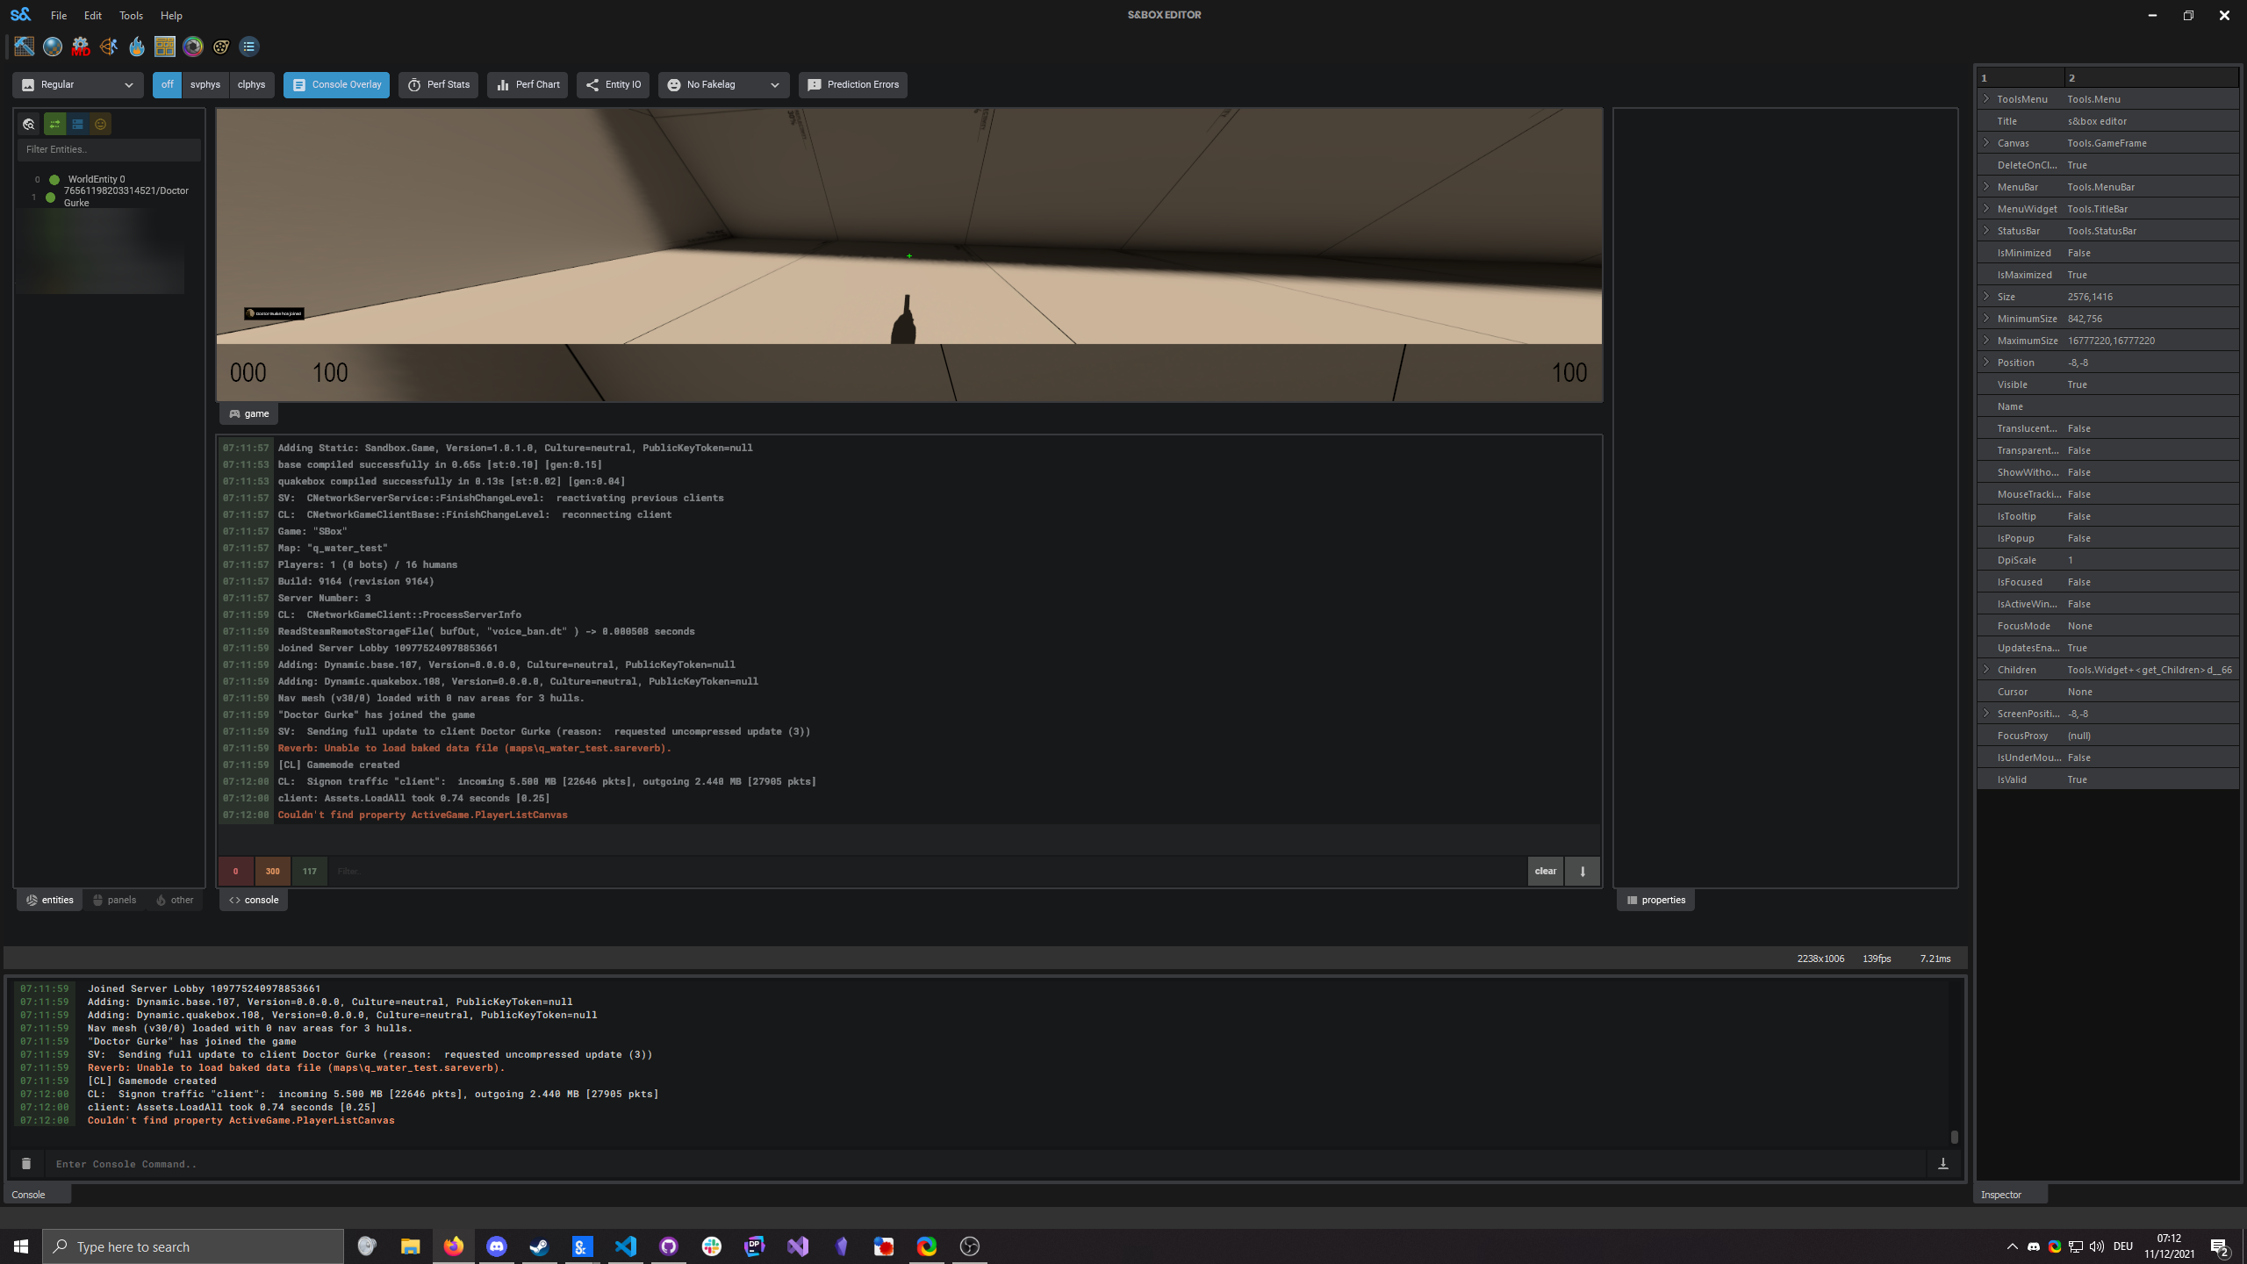Viewport: 2247px width, 1264px height.
Task: Expand the Canvas property row
Action: [x=1986, y=142]
